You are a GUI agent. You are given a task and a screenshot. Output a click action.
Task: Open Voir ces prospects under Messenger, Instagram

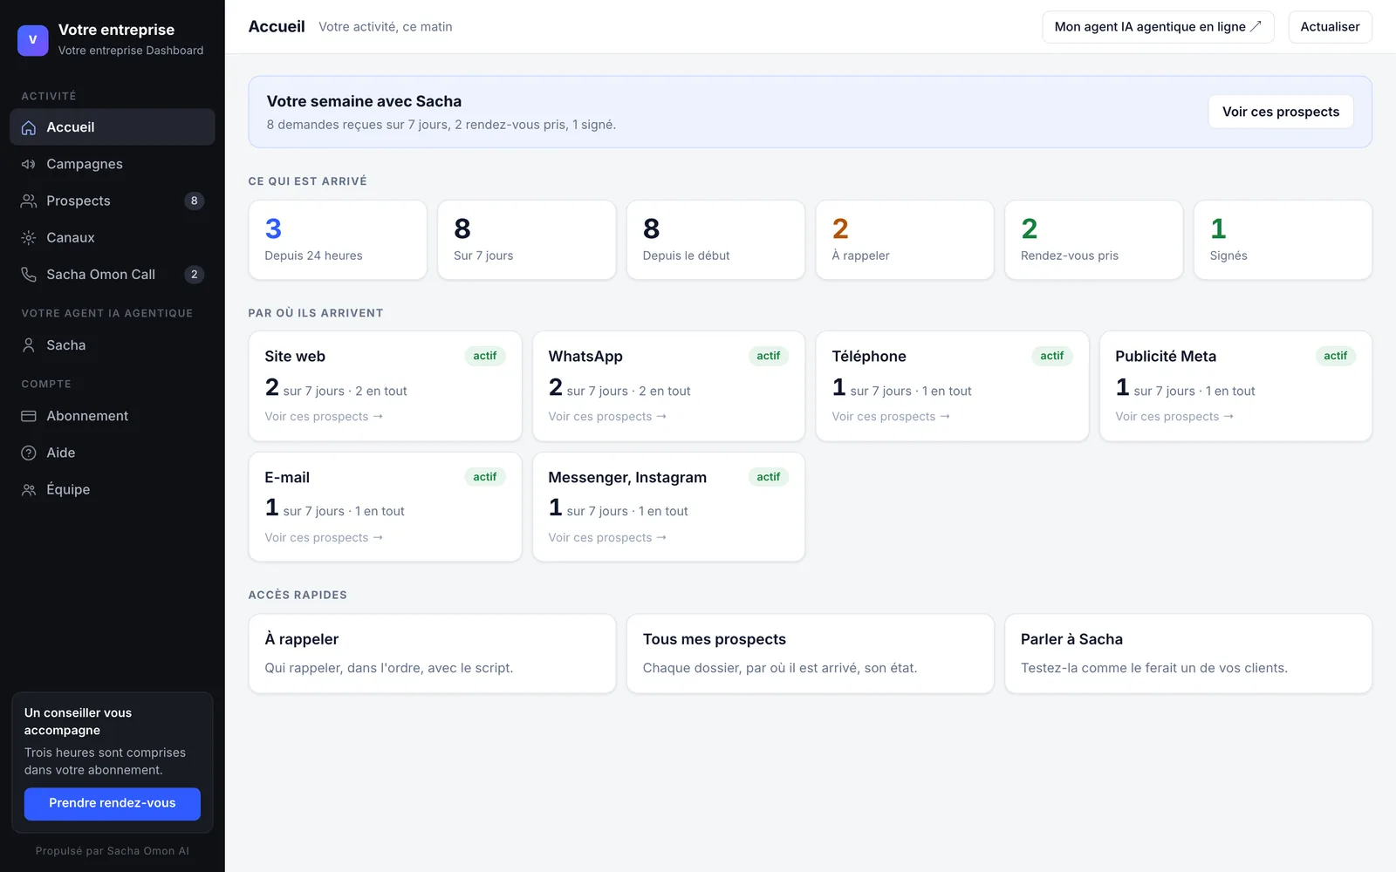click(x=607, y=538)
